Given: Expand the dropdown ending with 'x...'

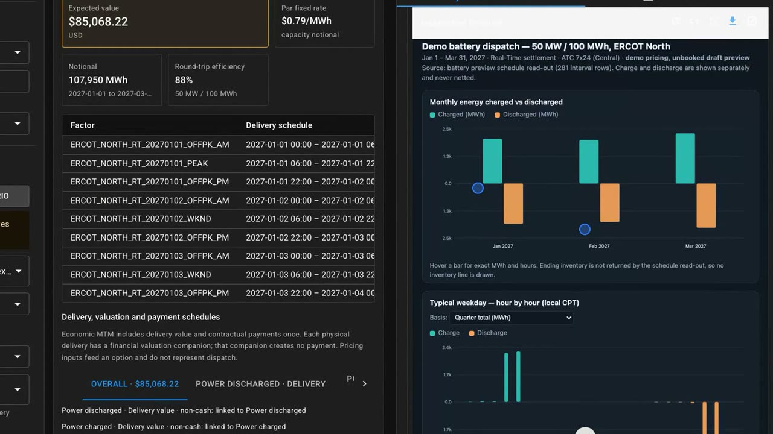Looking at the screenshot, I should click(x=14, y=271).
